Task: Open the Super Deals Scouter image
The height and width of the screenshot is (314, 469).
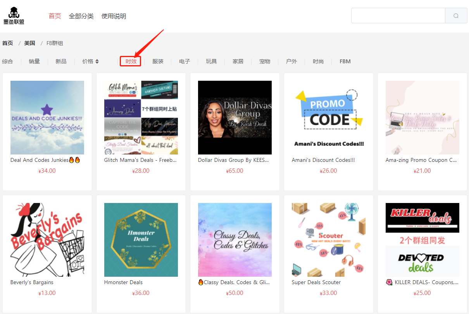Action: [x=329, y=240]
